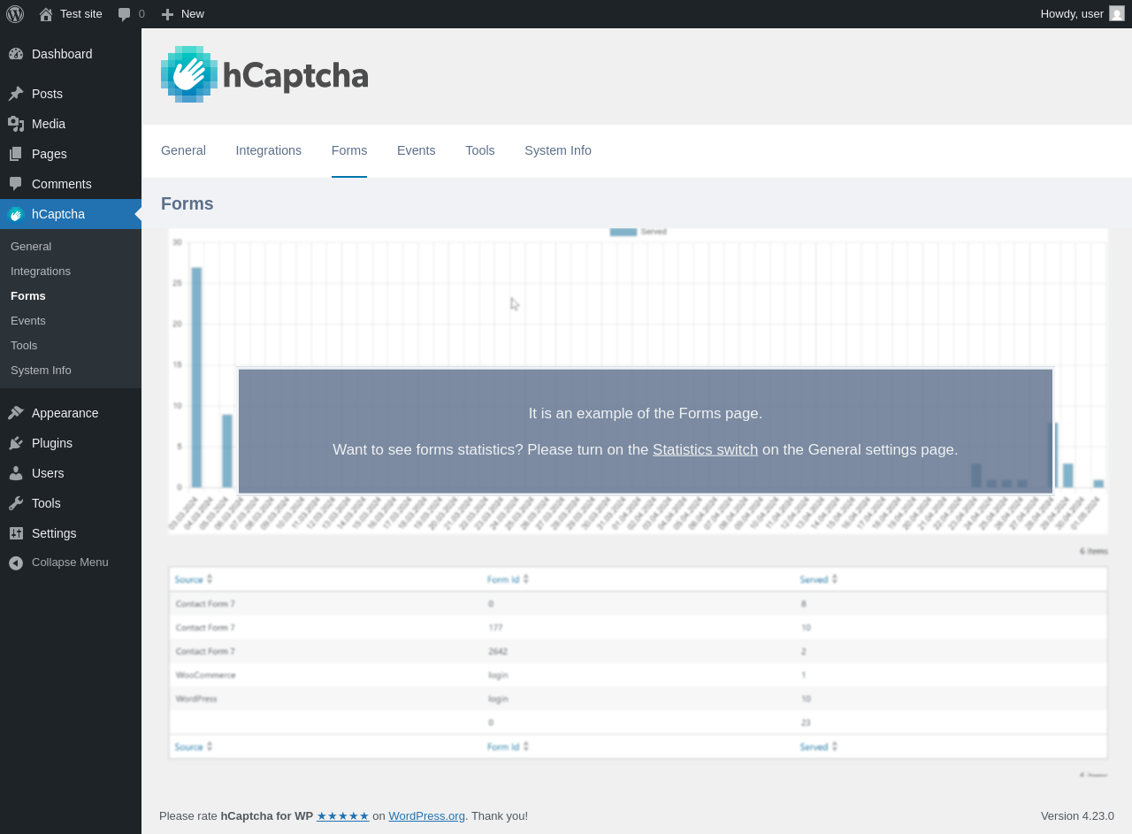This screenshot has width=1132, height=834.
Task: Switch to the Integrations tab
Action: tap(269, 150)
